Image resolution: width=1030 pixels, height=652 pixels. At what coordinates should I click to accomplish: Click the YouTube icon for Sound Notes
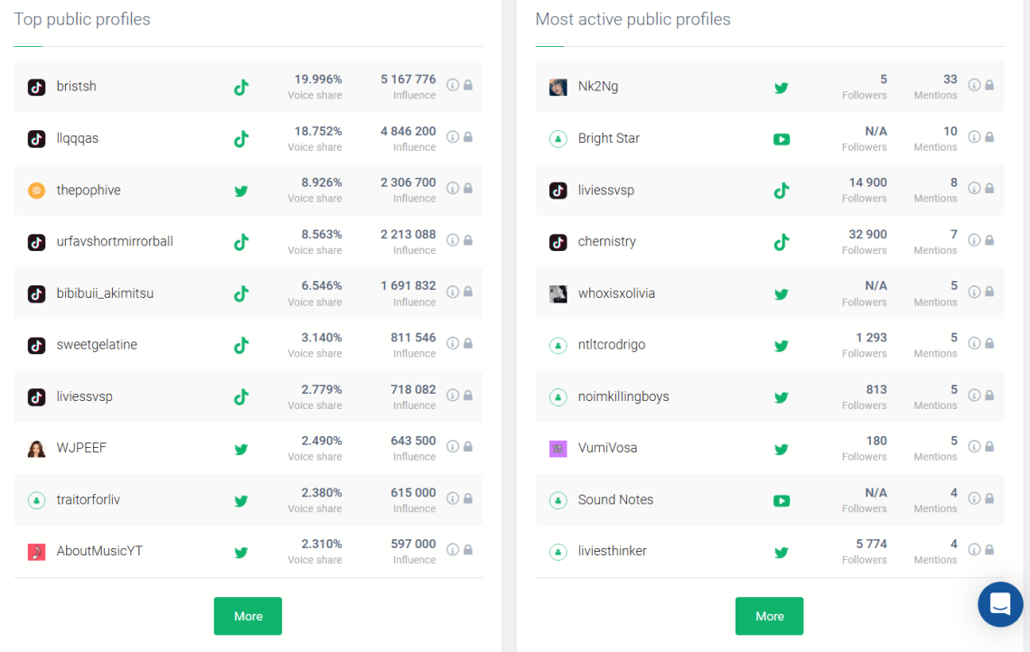(x=782, y=500)
